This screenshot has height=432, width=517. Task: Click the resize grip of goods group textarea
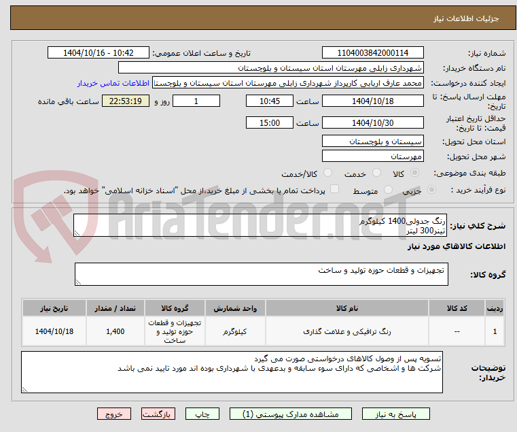(x=78, y=282)
